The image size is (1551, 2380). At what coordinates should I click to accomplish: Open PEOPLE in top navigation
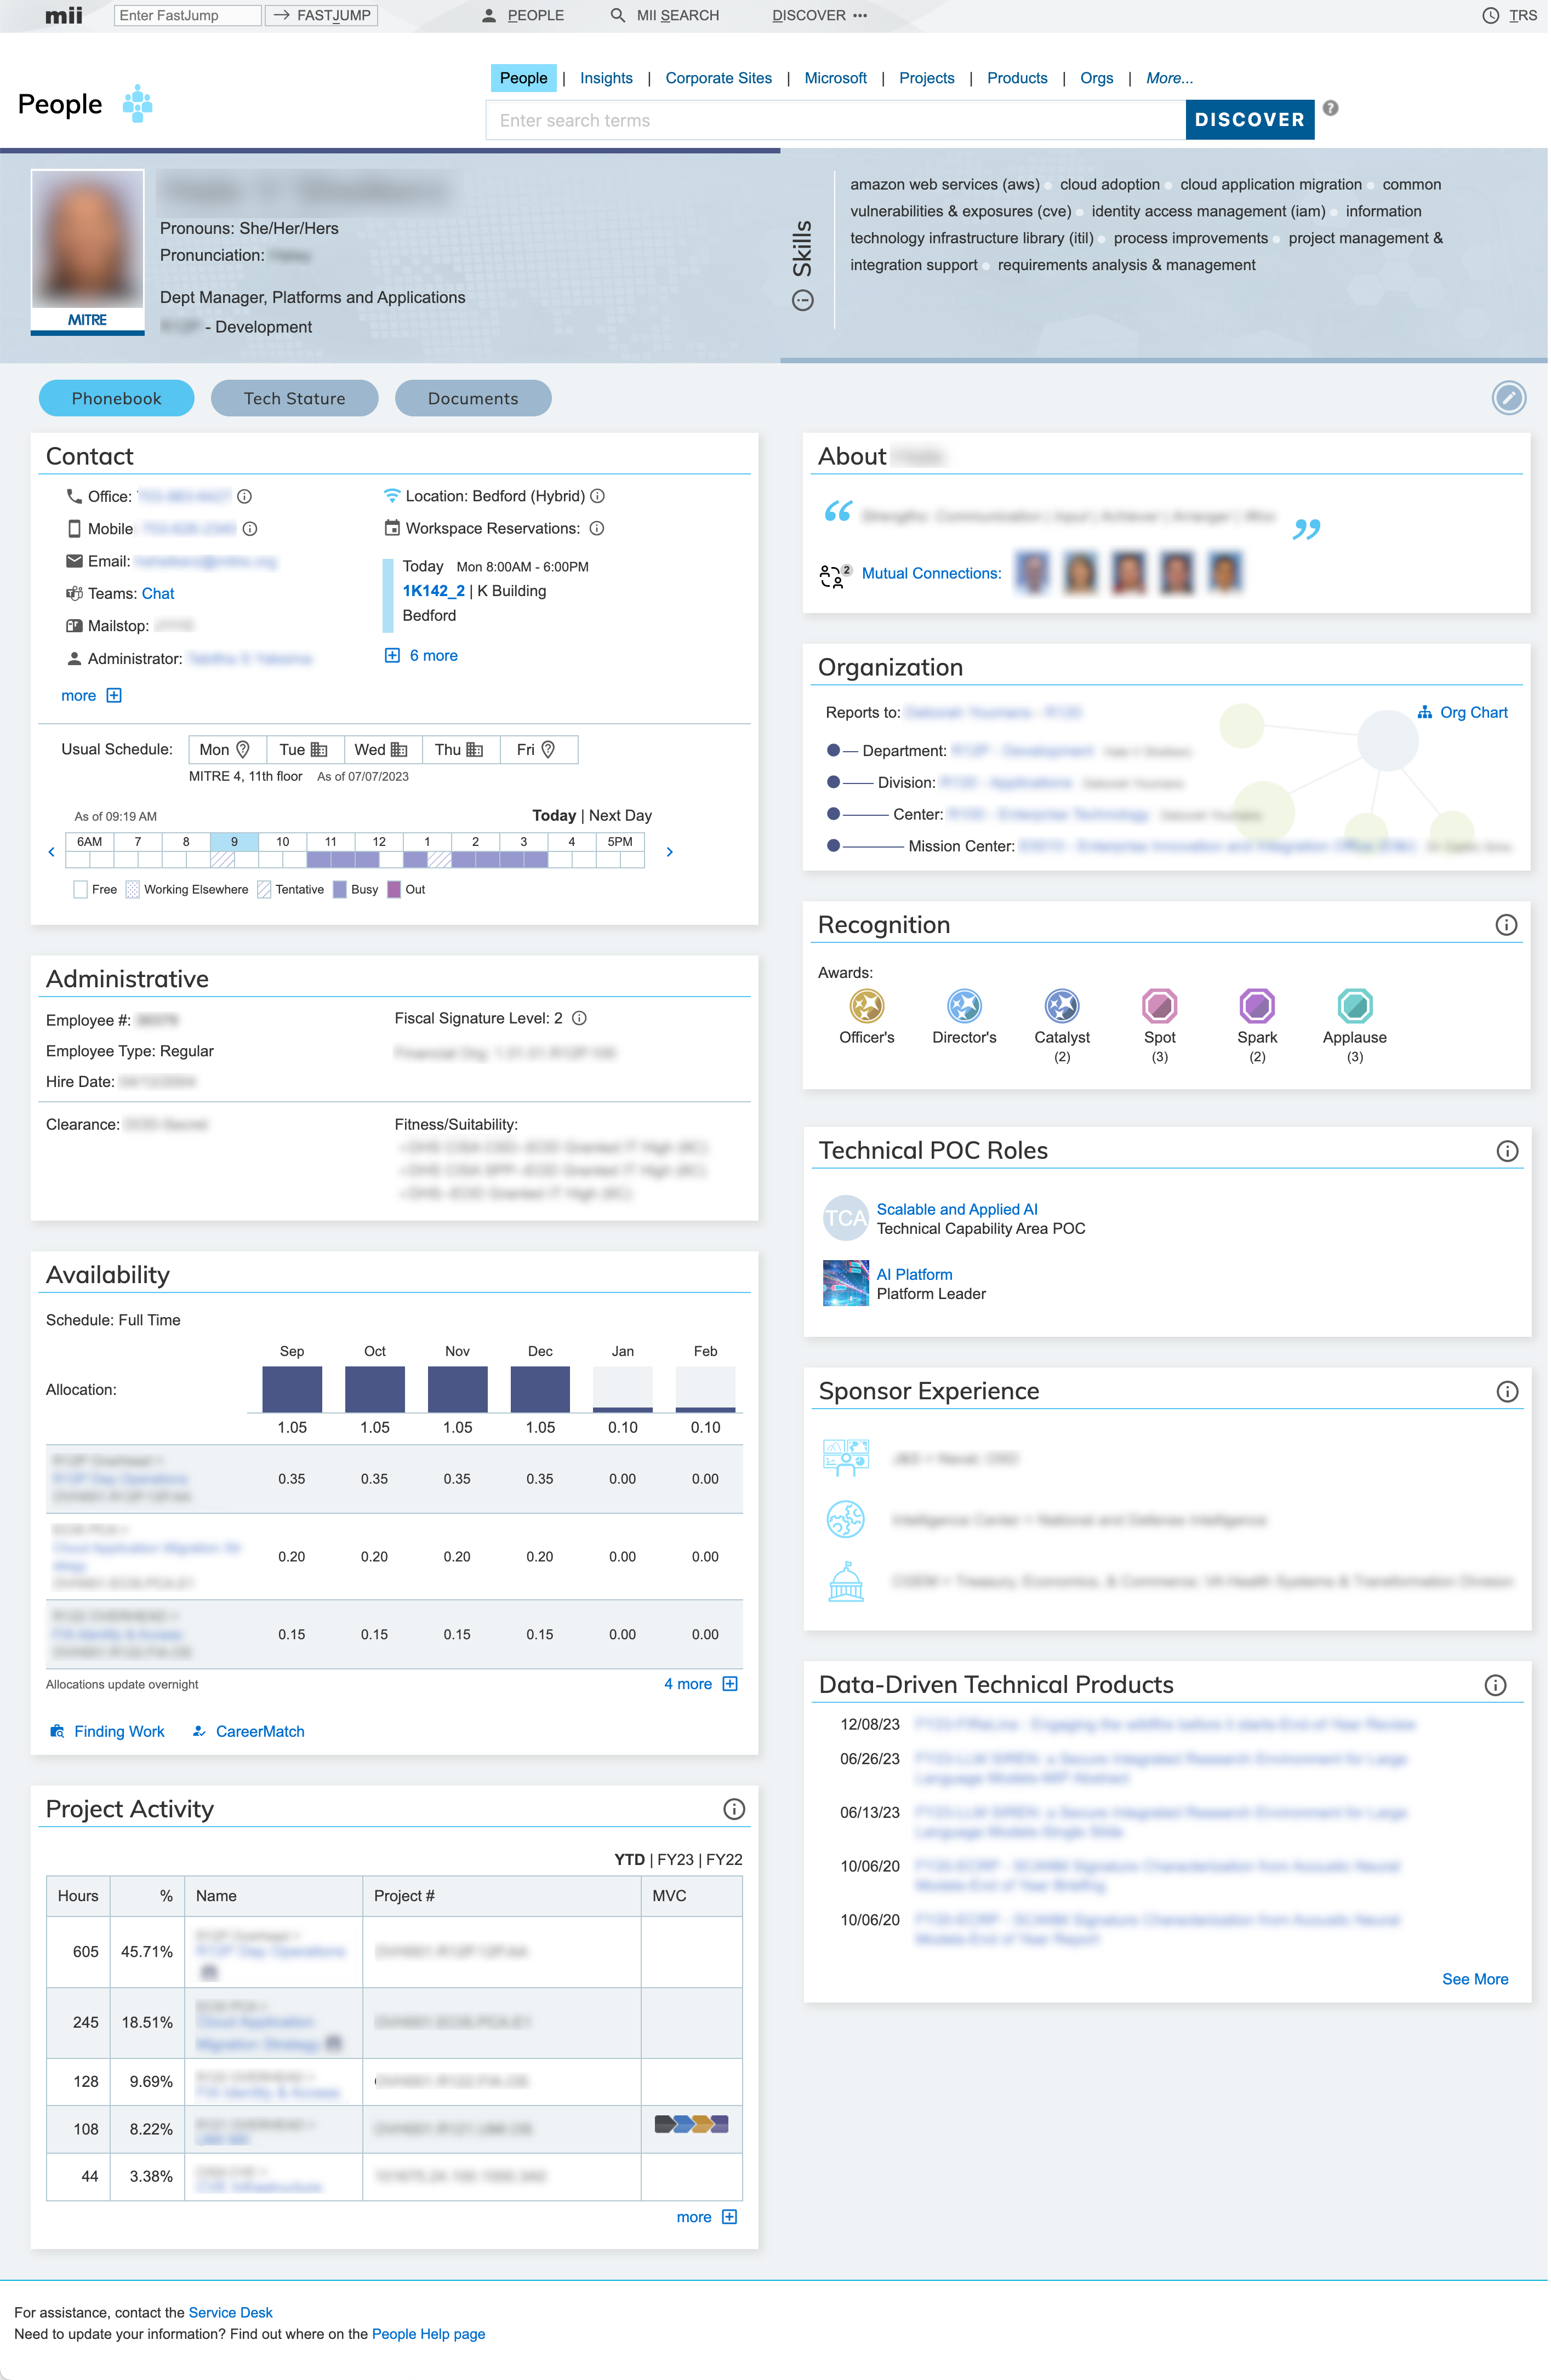click(x=522, y=15)
